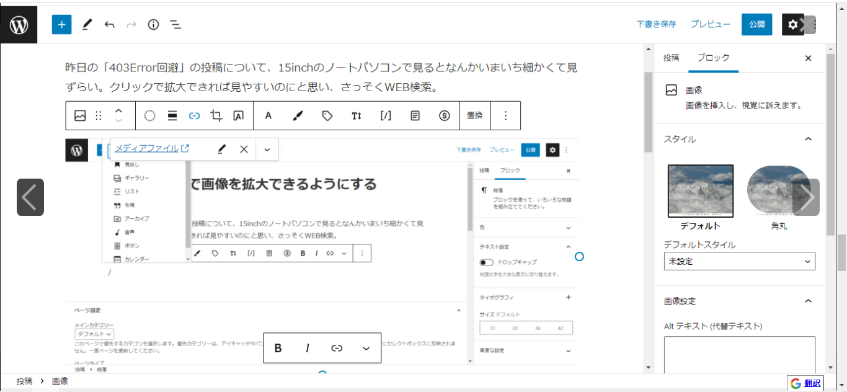Toggle the settings sidebar with gear icon

[792, 25]
